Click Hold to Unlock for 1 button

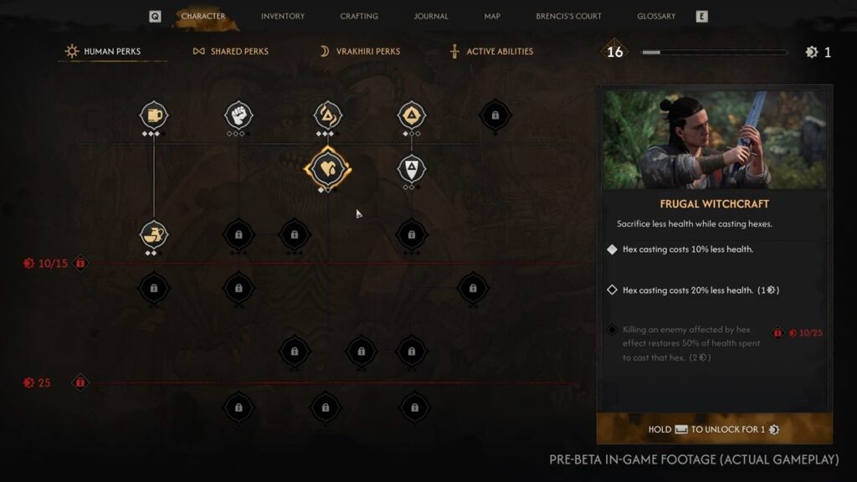pos(715,428)
